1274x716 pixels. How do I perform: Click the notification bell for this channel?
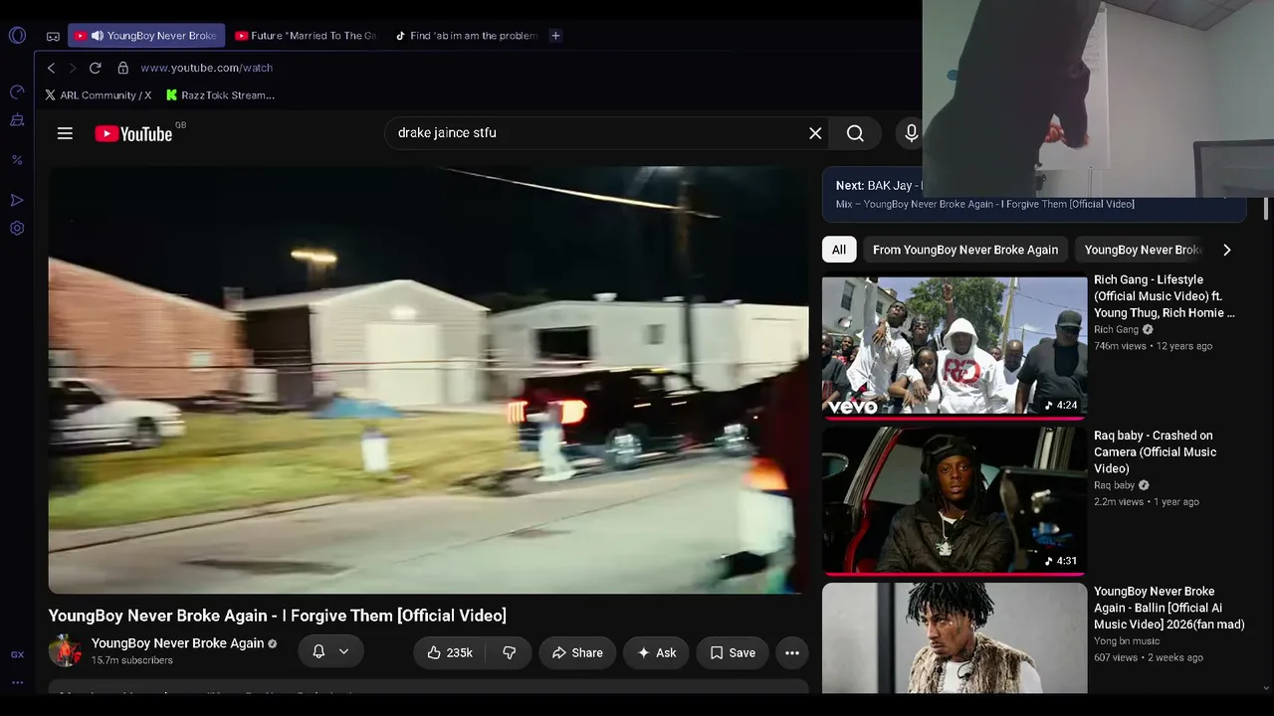[x=318, y=651]
